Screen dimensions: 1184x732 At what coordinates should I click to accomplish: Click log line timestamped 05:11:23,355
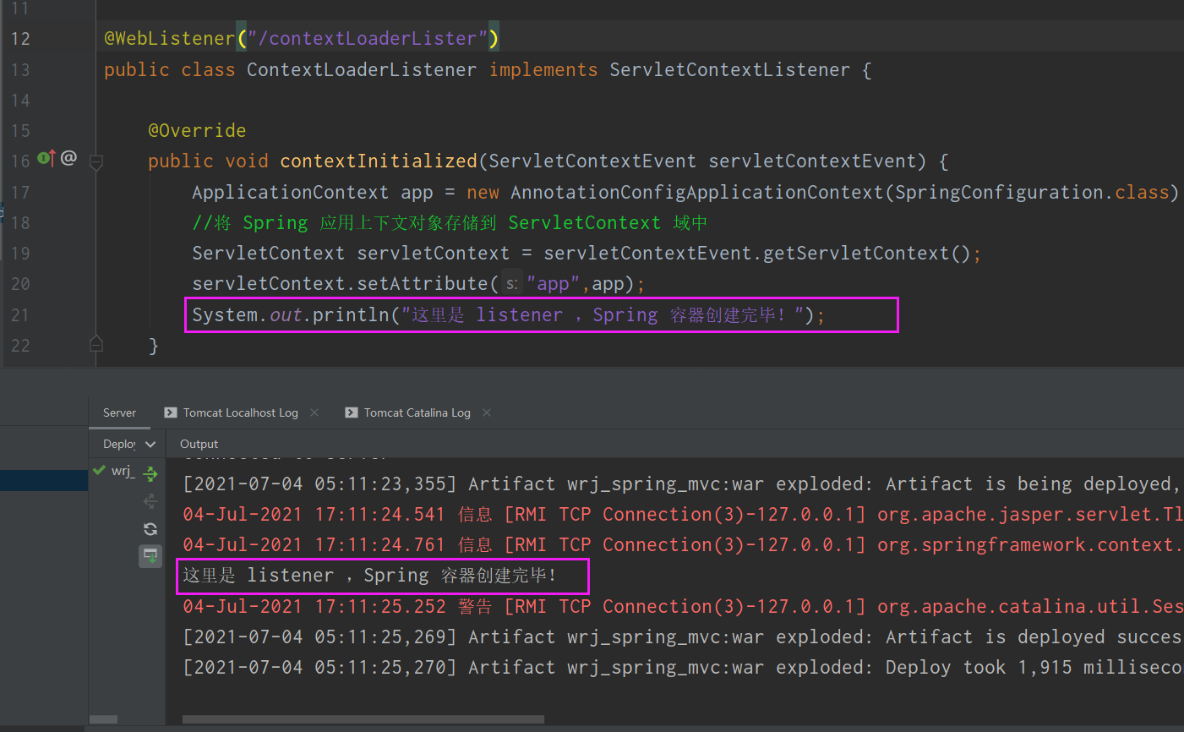point(683,484)
